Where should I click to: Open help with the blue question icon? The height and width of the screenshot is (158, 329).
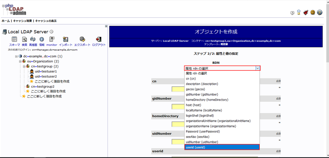319,12
